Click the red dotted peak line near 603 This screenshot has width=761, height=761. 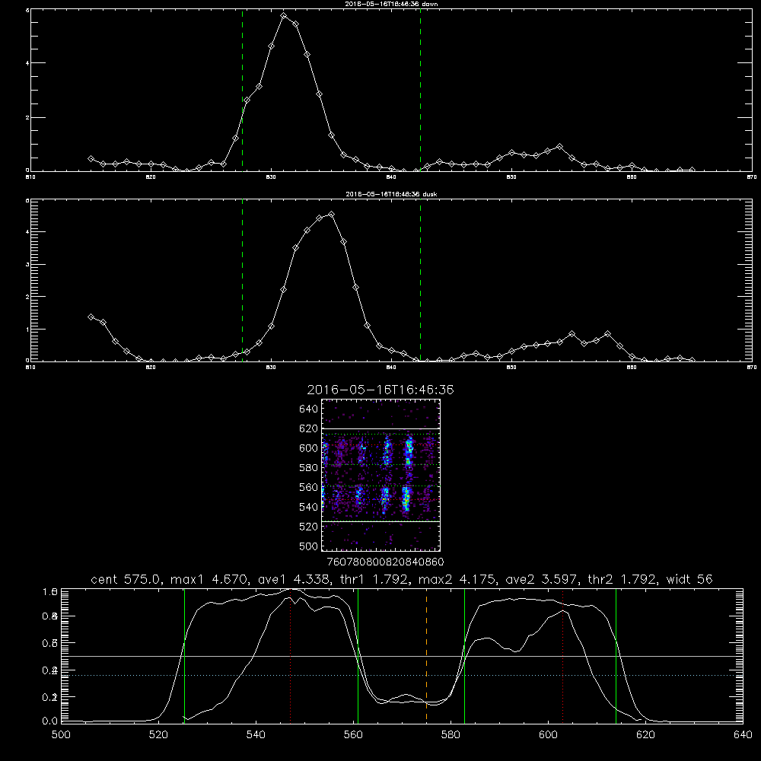(x=563, y=655)
